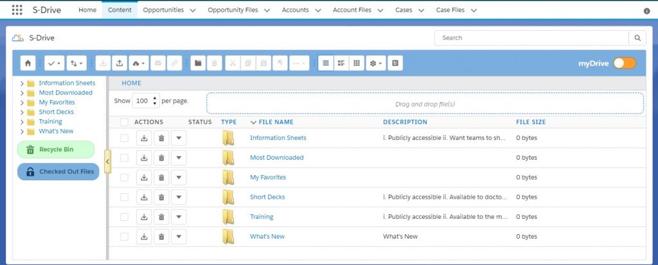Open the Home tab

click(87, 10)
